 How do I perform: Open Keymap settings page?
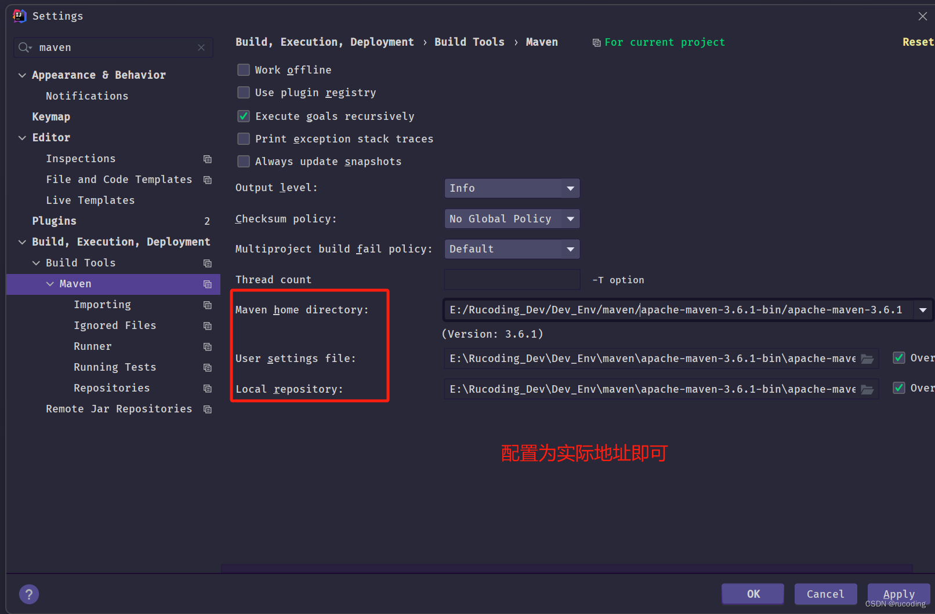point(51,117)
